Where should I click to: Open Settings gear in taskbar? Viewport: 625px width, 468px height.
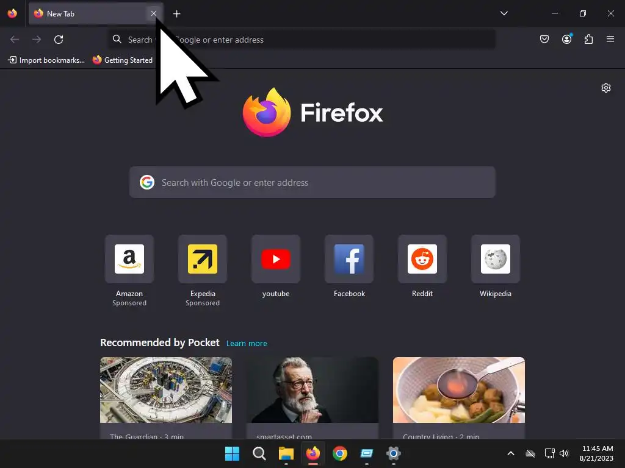click(394, 453)
